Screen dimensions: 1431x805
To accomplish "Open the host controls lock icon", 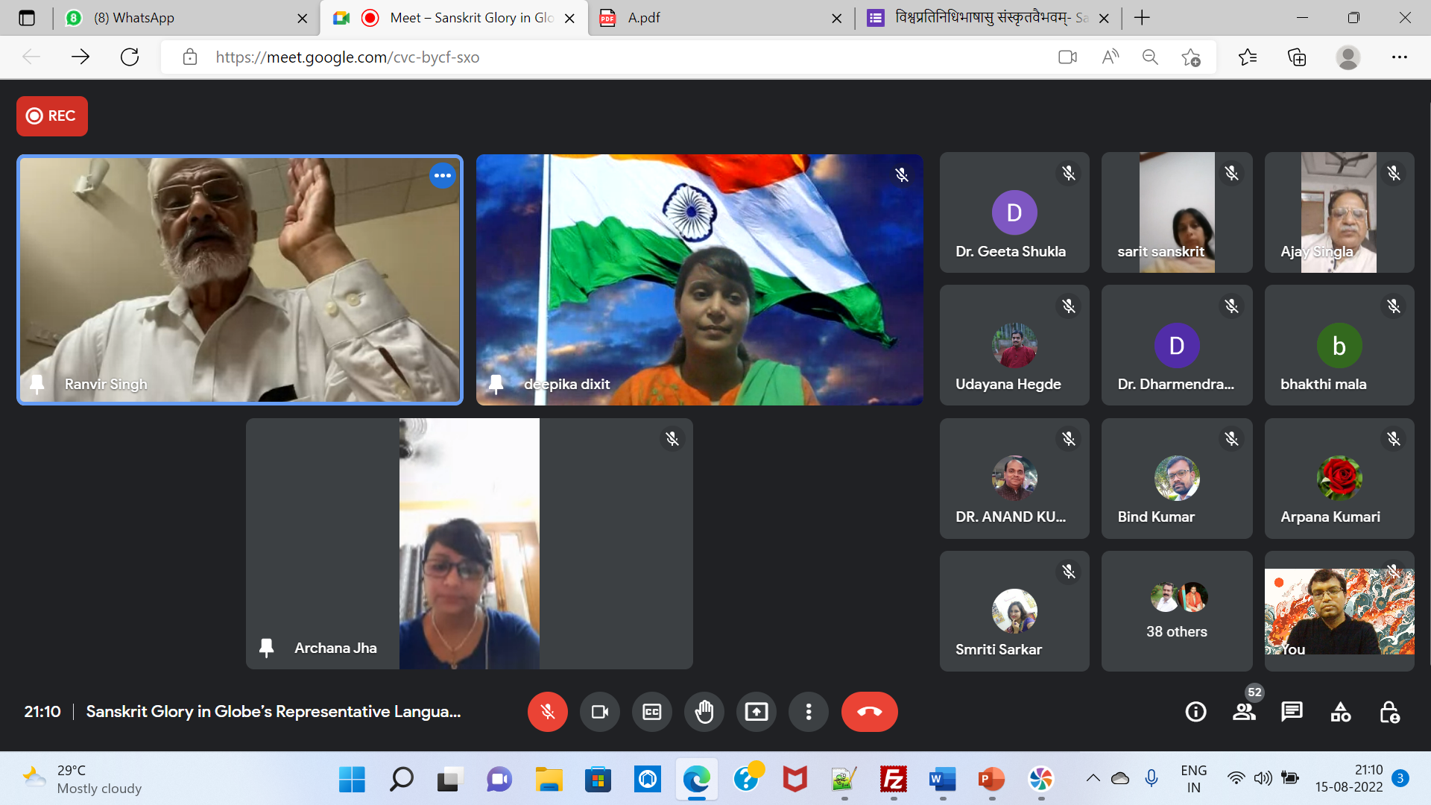I will pos(1389,712).
